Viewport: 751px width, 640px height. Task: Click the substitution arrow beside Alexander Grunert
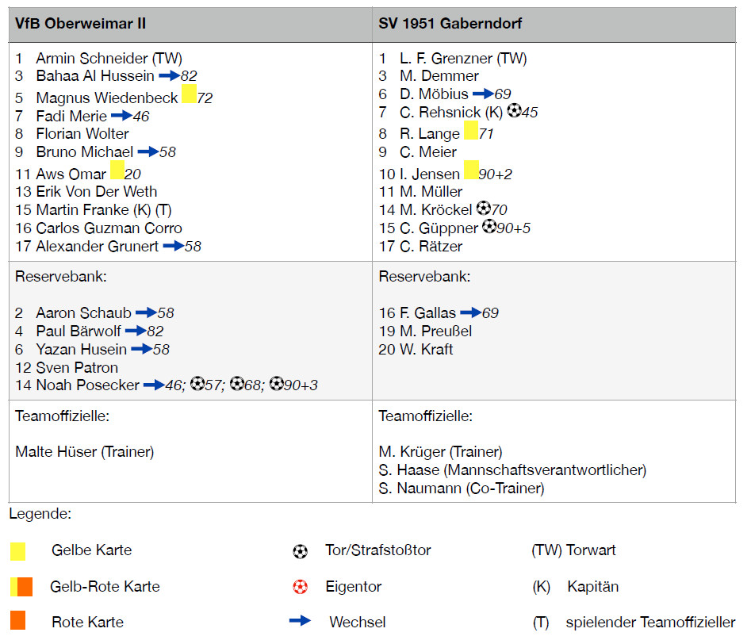[x=173, y=246]
